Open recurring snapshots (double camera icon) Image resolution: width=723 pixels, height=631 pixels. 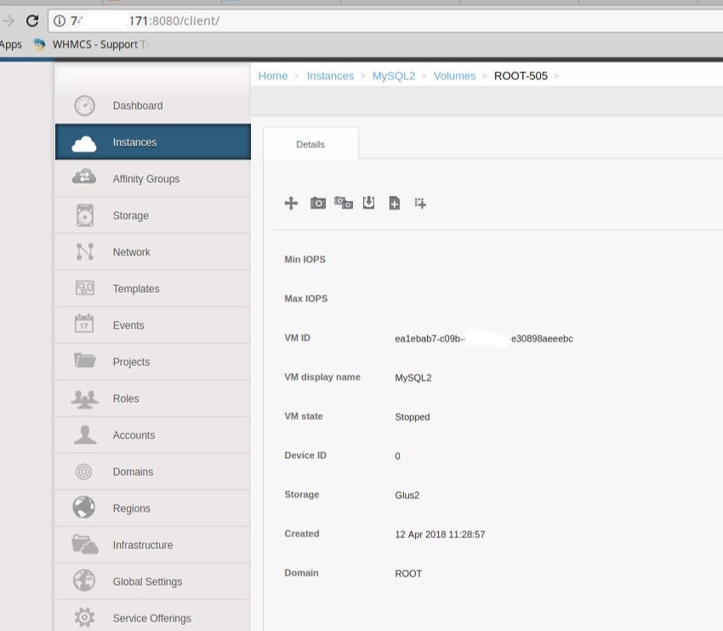(344, 203)
